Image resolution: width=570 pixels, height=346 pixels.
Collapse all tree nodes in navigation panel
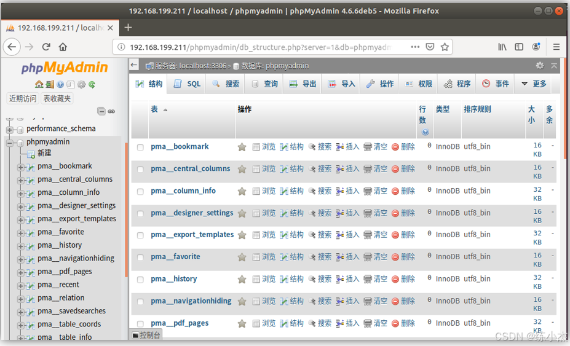click(x=101, y=111)
